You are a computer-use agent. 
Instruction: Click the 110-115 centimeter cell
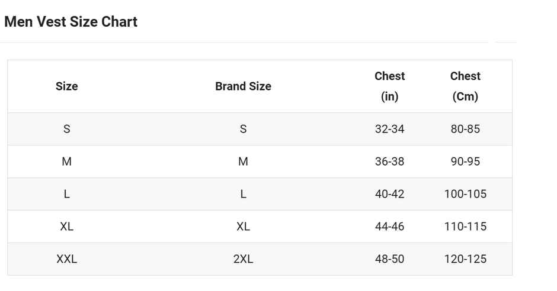465,227
